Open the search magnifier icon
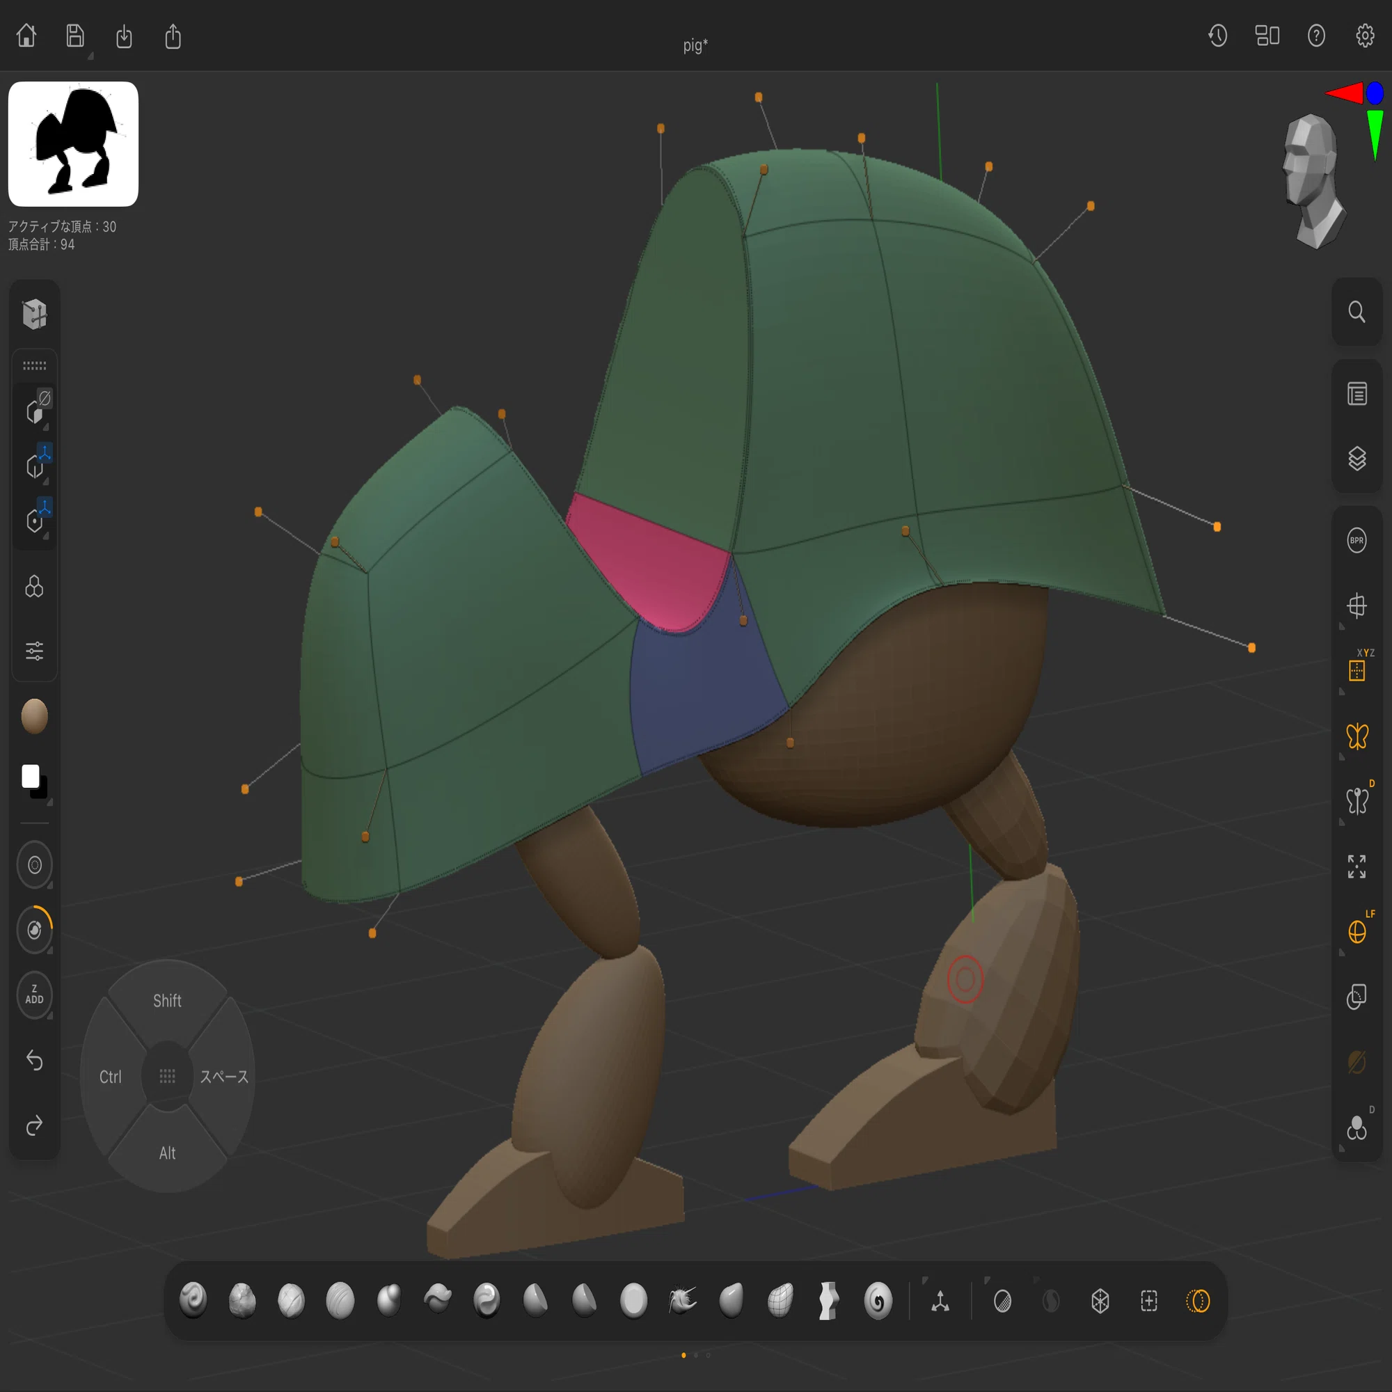This screenshot has height=1392, width=1392. tap(1357, 312)
